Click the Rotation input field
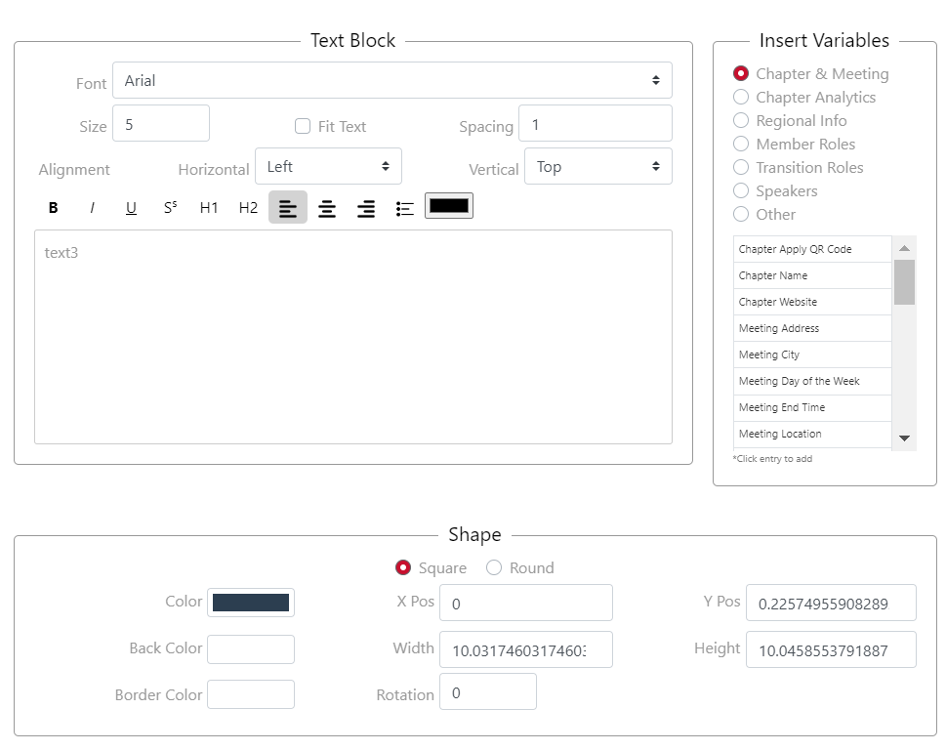 pyautogui.click(x=487, y=692)
